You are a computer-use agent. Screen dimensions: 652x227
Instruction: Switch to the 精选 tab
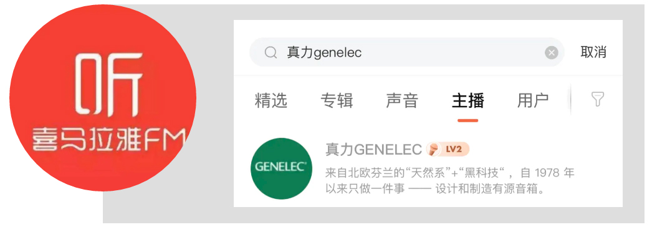271,100
